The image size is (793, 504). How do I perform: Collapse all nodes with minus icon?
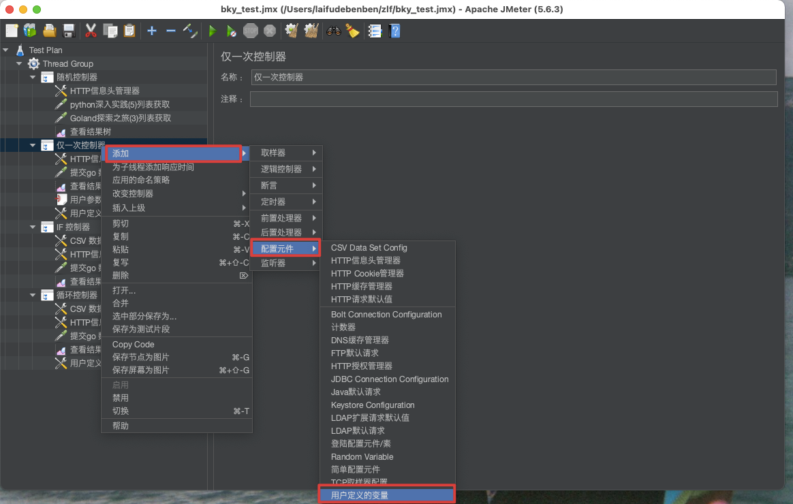171,31
